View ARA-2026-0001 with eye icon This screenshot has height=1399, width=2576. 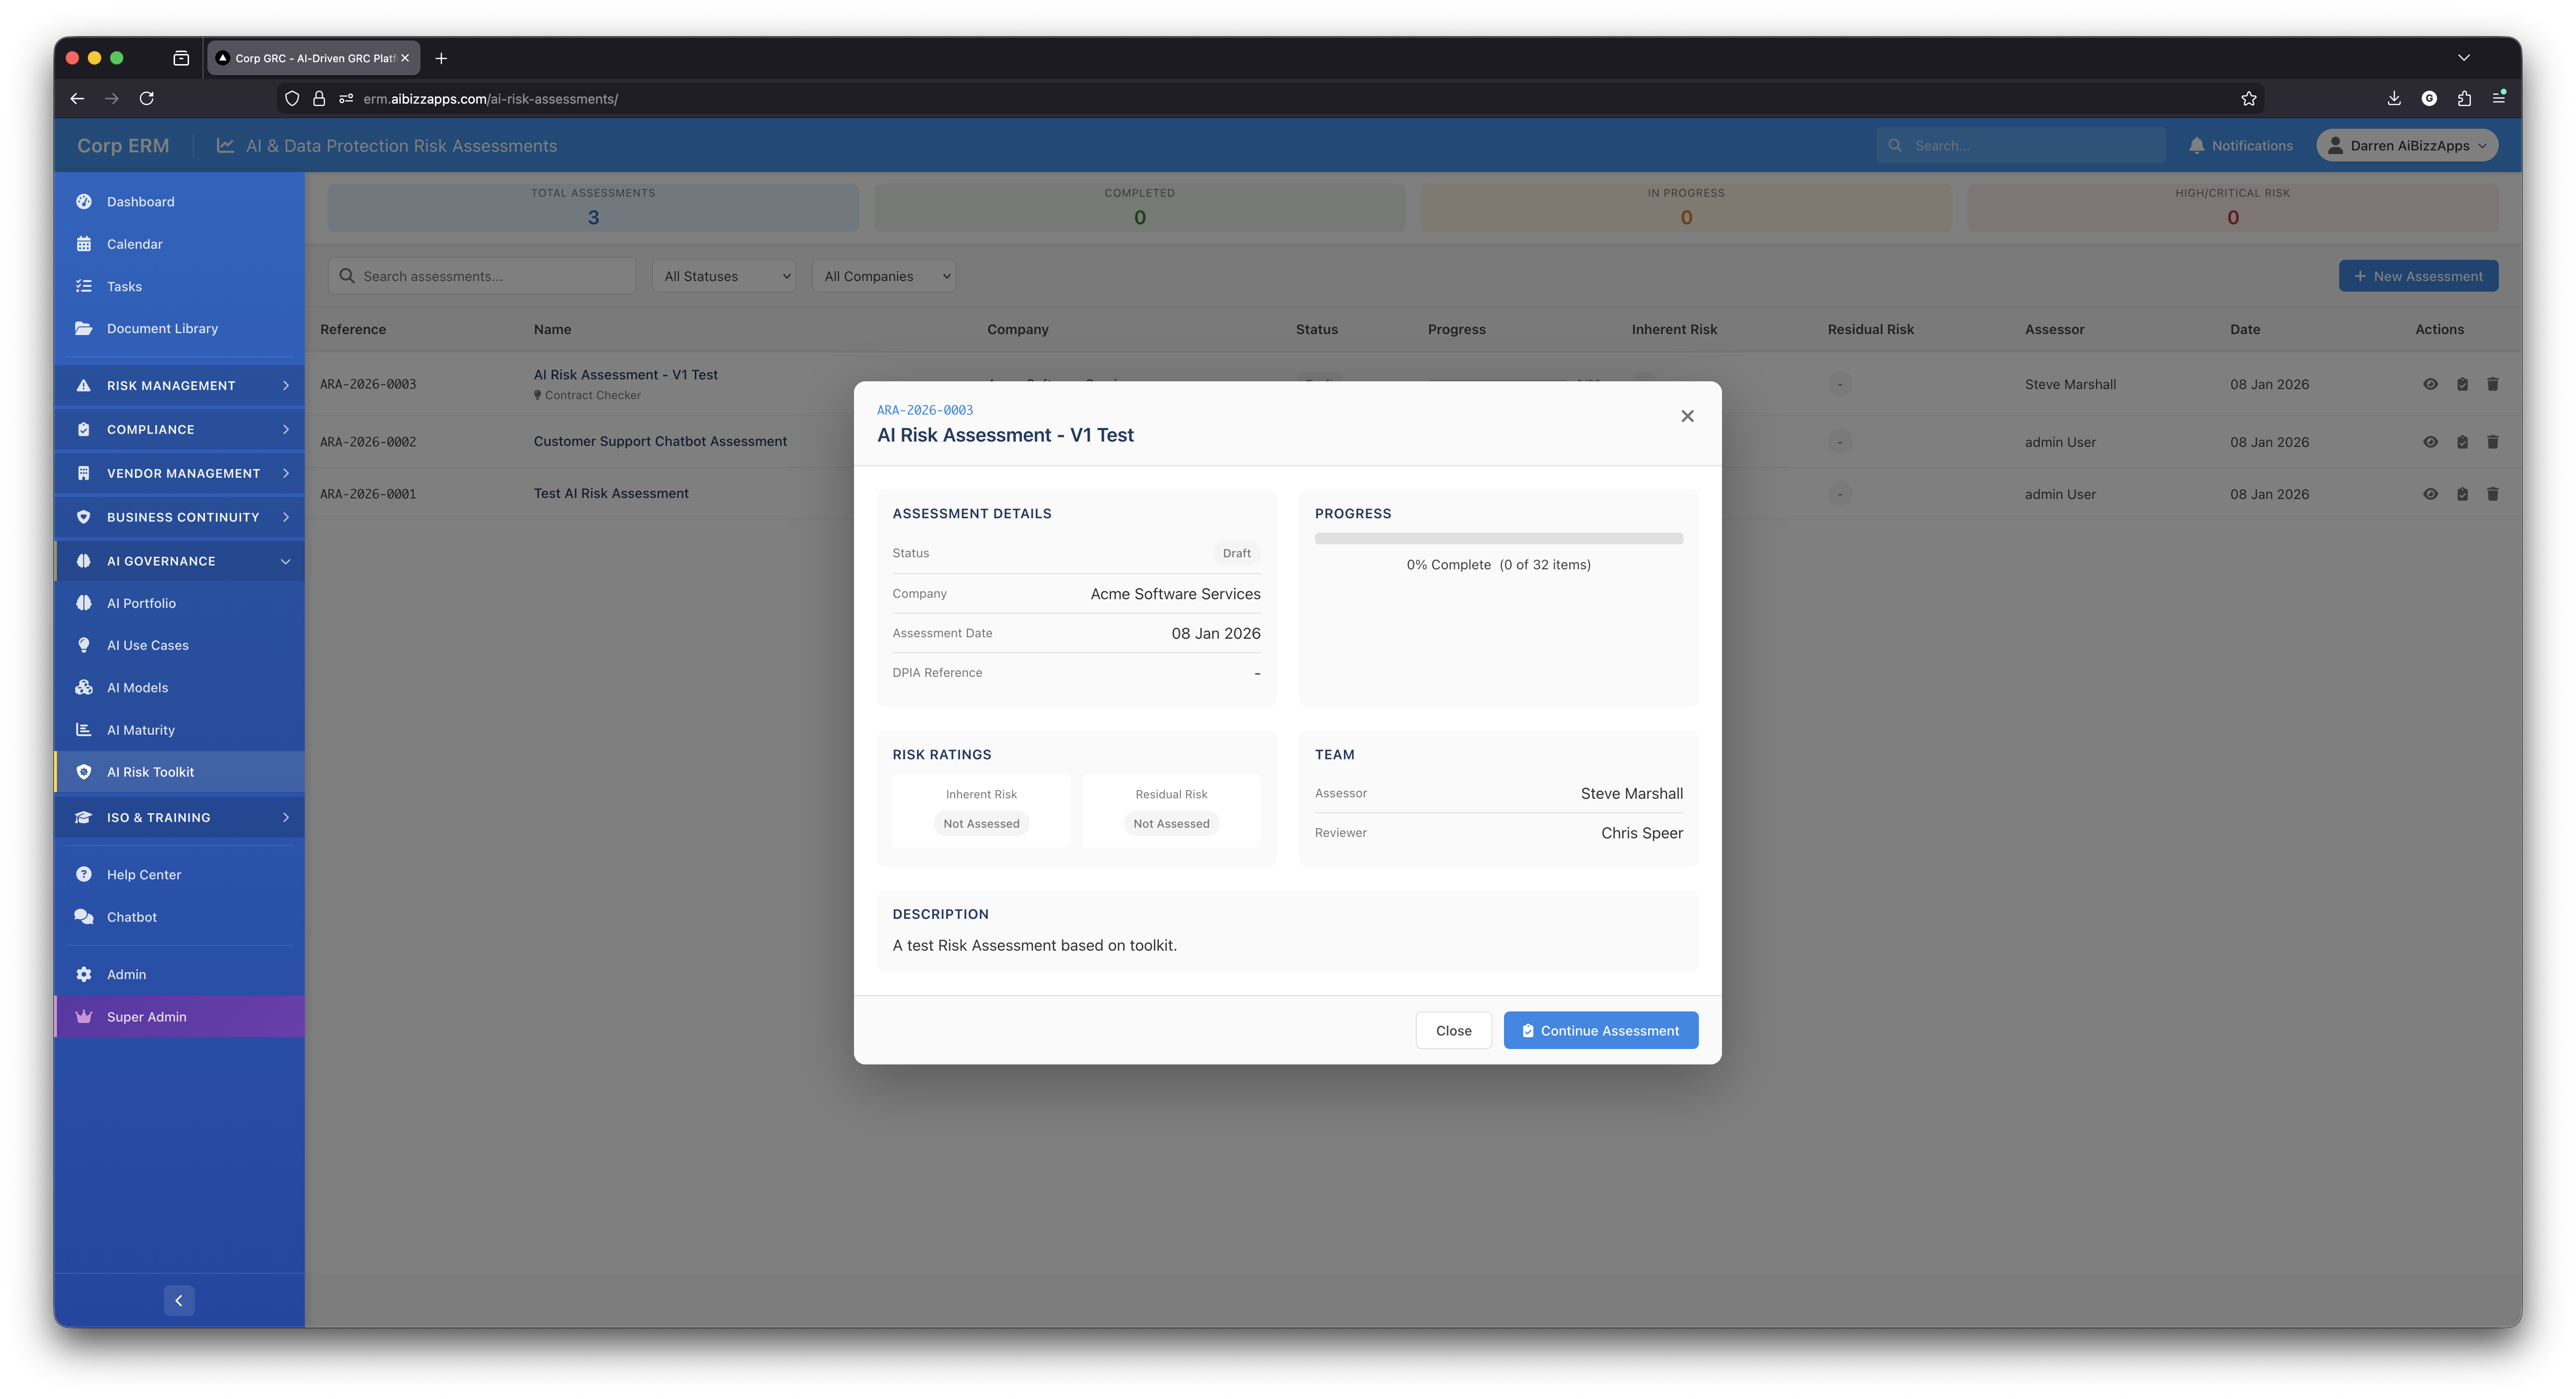2430,494
